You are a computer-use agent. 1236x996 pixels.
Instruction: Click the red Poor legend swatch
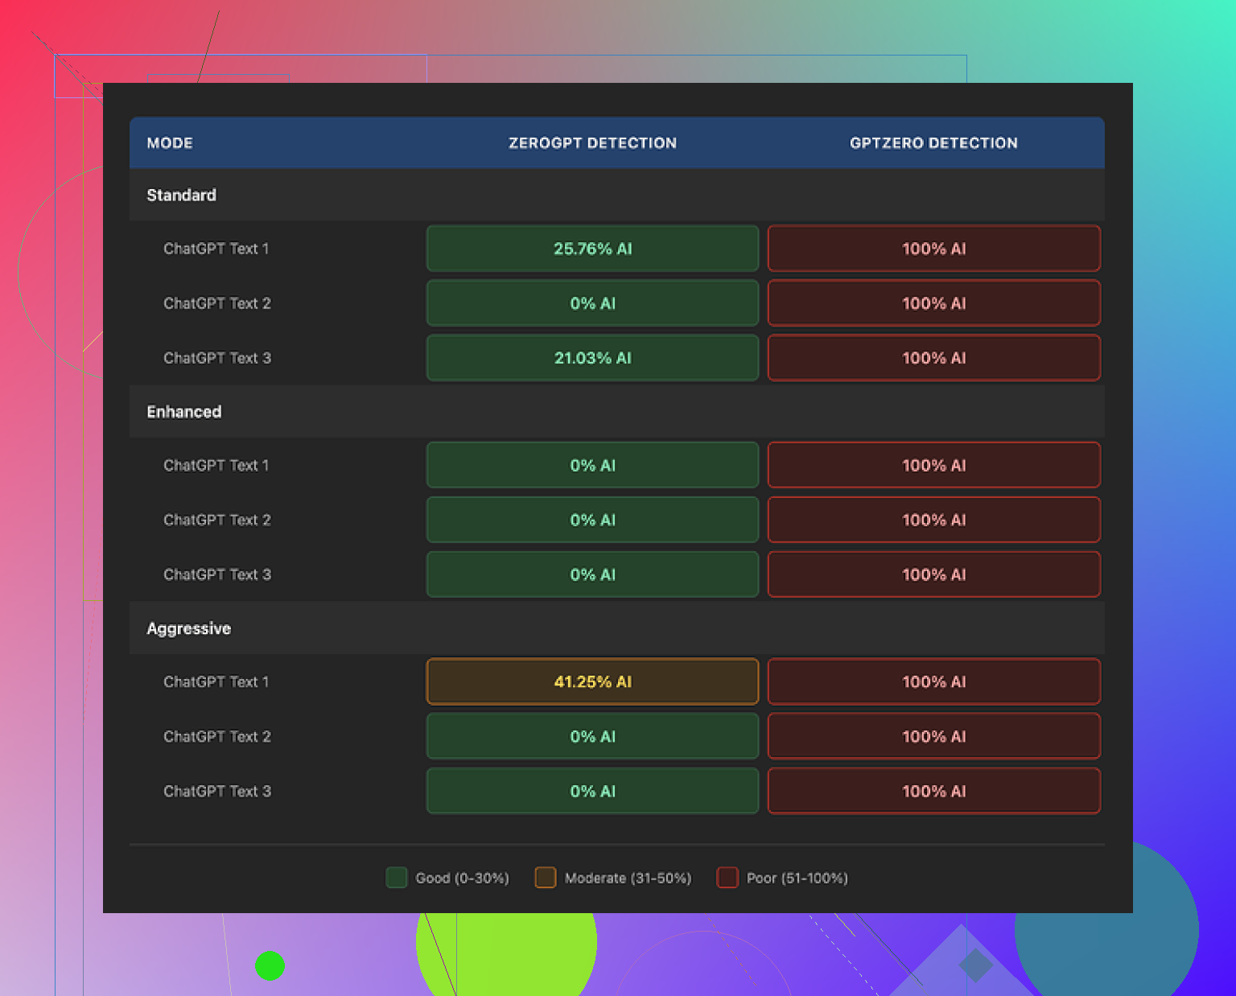click(727, 878)
